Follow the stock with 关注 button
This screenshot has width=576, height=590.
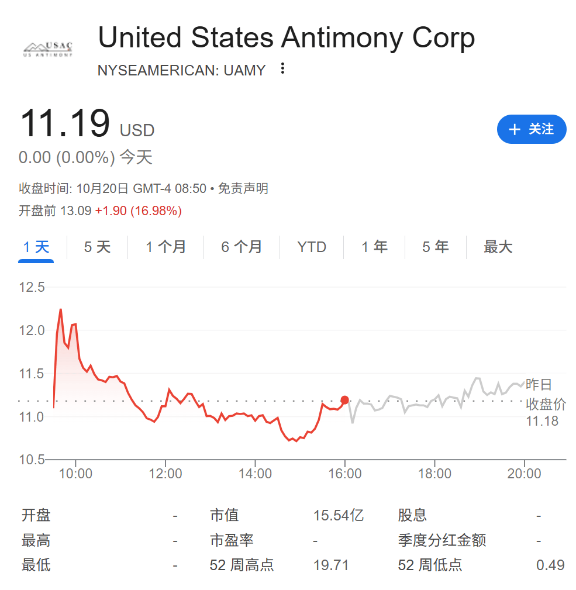532,129
